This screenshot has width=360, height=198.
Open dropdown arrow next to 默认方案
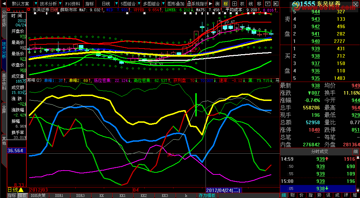pyautogui.click(x=36, y=4)
